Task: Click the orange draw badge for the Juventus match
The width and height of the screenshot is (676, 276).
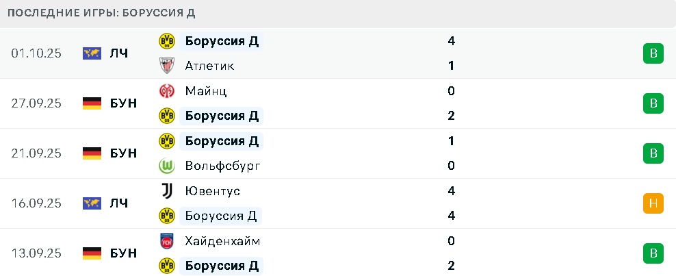Action: [x=653, y=203]
